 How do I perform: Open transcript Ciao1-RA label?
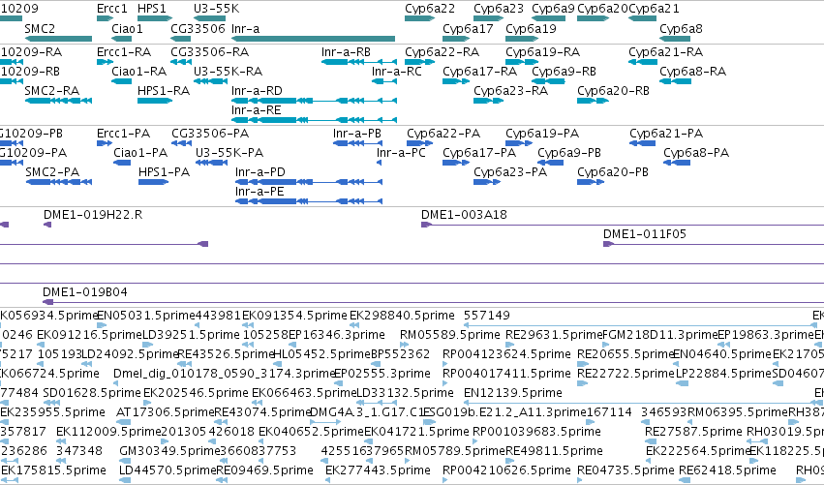click(x=139, y=71)
